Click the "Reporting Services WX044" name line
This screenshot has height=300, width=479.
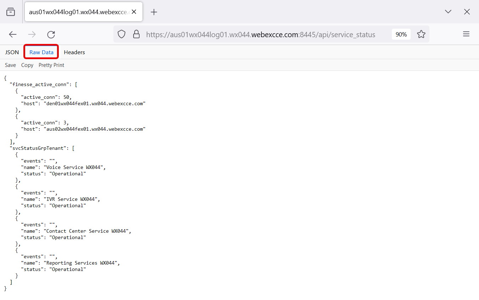click(x=71, y=263)
